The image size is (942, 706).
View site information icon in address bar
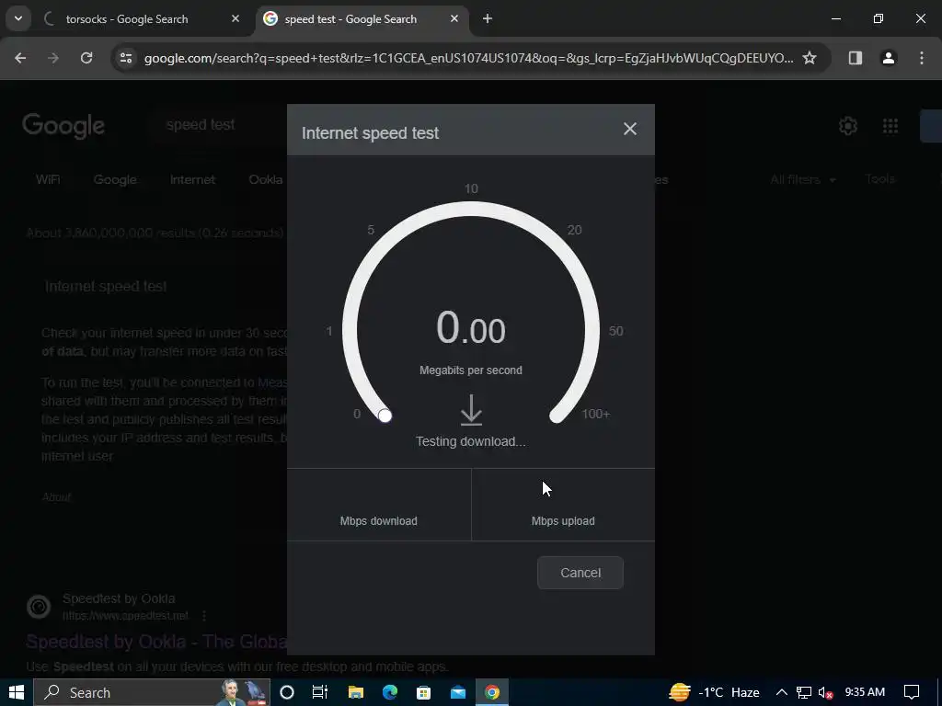click(125, 58)
